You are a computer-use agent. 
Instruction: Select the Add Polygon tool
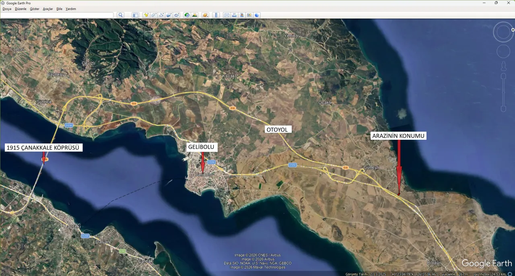pyautogui.click(x=154, y=15)
